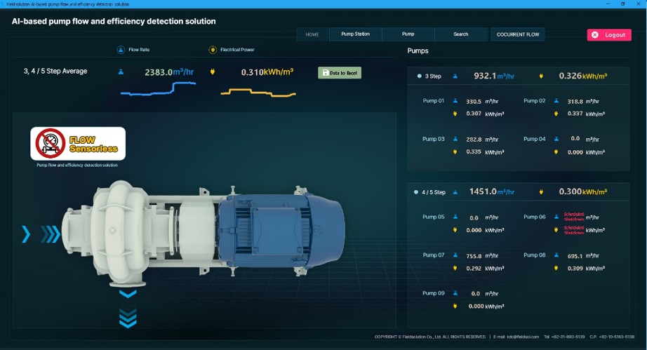Screen dimensions: 647x350
Task: Restore the window from the title bar
Action: pos(622,4)
